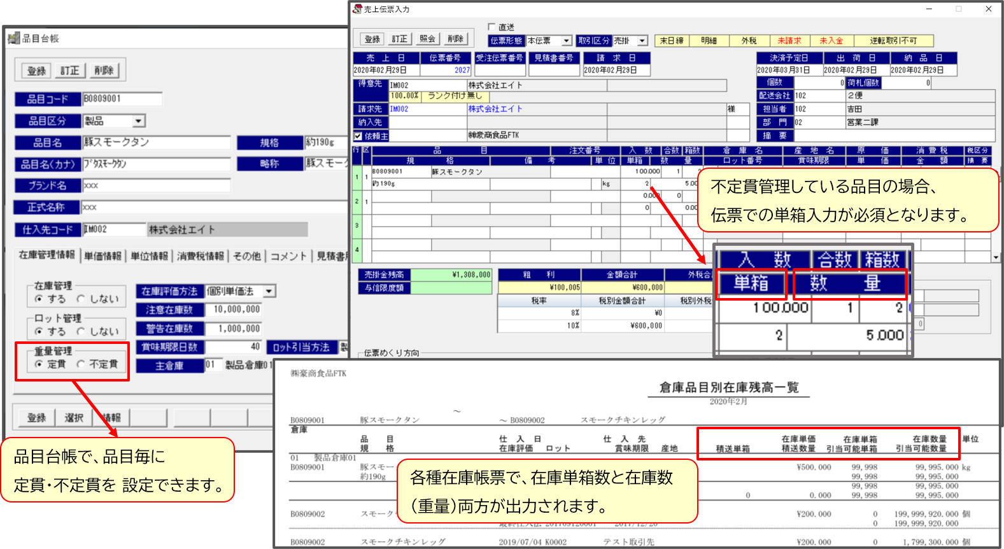Click the 決済予定日 field 2020年03月31日
This screenshot has width=1004, height=549.
click(789, 70)
